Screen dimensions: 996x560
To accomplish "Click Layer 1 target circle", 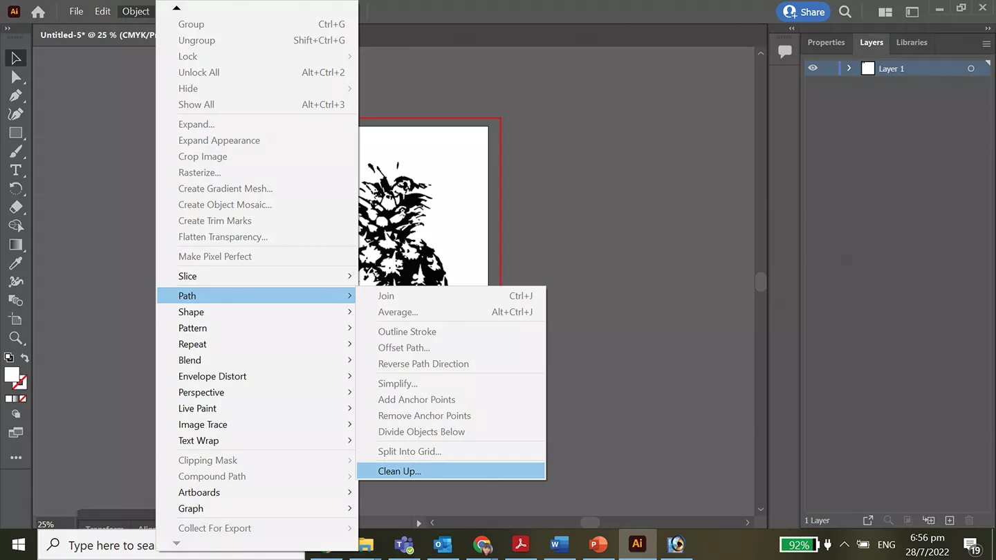I will coord(971,68).
